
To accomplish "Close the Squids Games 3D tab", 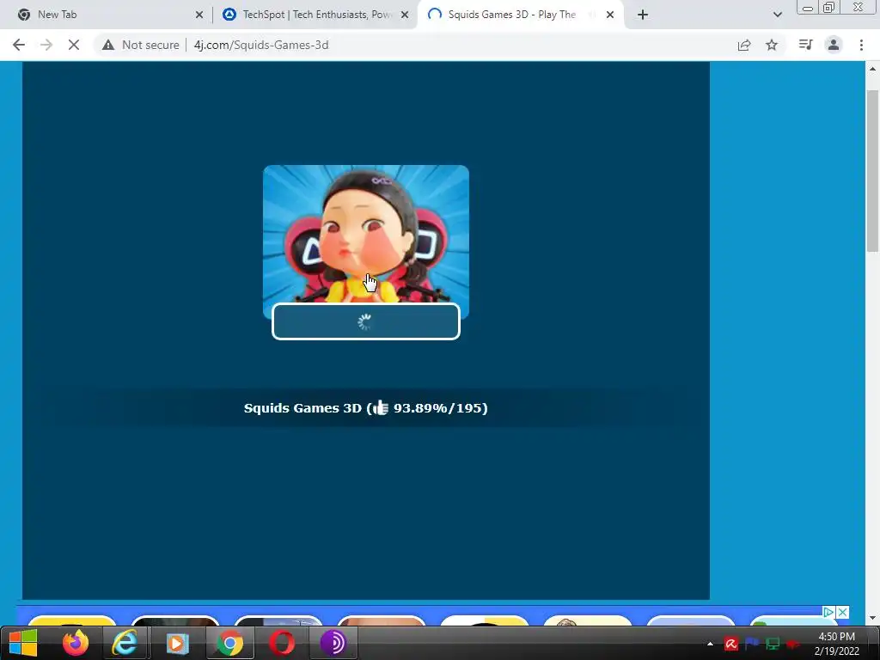I will 610,15.
